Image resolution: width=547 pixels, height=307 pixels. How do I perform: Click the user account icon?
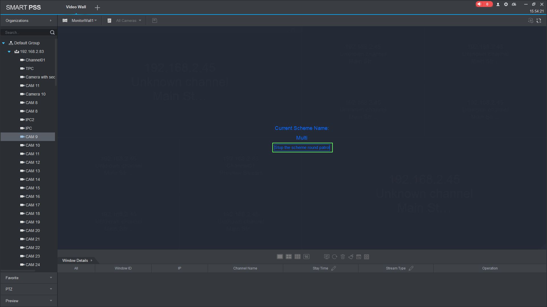[498, 4]
